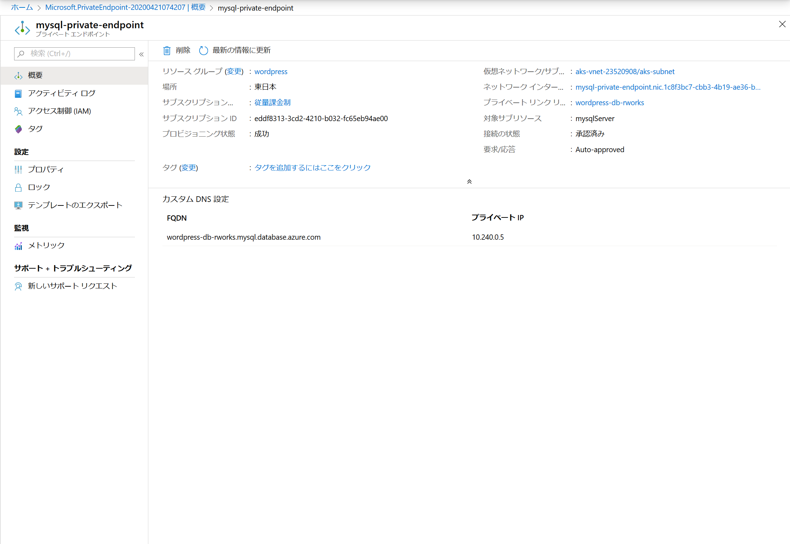Click the properties bars icon

(18, 170)
